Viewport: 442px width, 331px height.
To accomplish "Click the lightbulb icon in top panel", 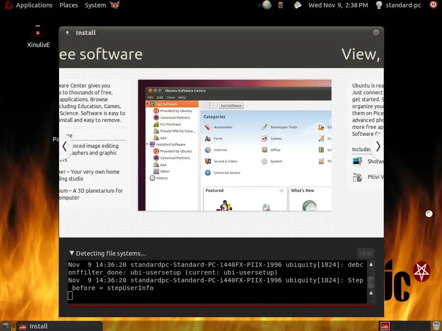I will pyautogui.click(x=379, y=5).
